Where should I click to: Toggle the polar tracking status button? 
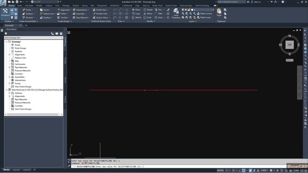(x=233, y=171)
